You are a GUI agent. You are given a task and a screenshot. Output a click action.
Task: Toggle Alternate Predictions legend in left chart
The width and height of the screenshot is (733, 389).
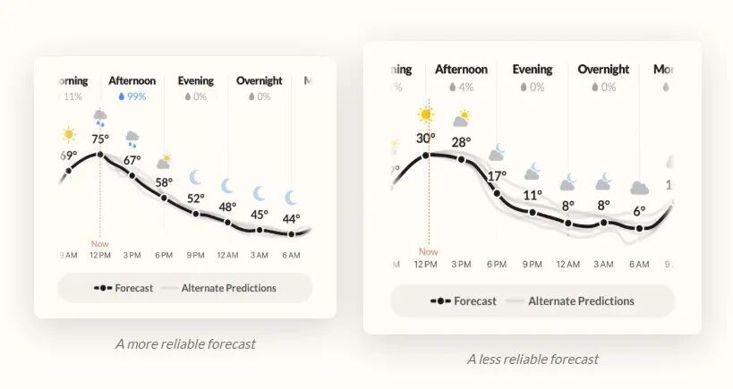coord(218,288)
